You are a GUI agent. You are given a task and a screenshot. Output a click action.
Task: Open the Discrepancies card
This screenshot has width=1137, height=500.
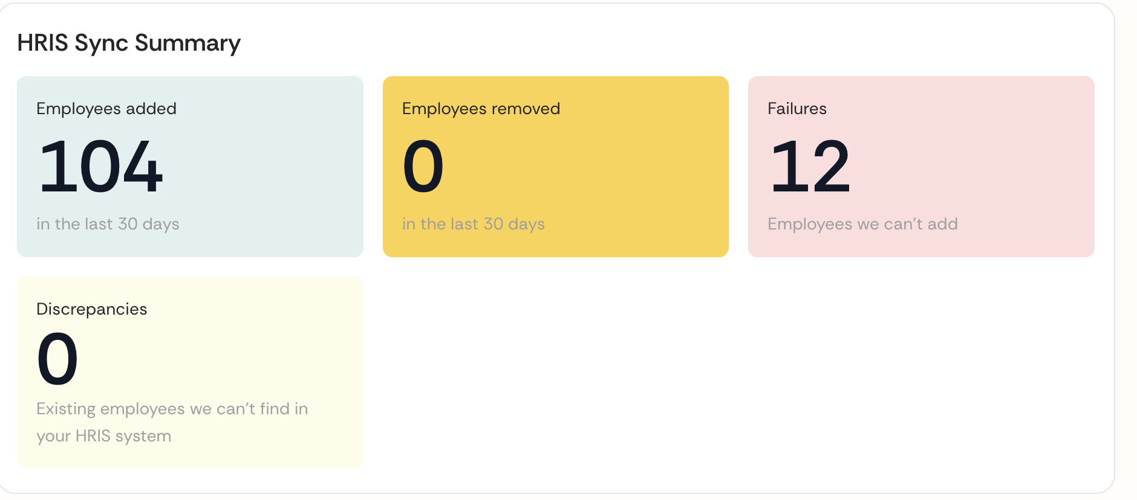(x=190, y=371)
